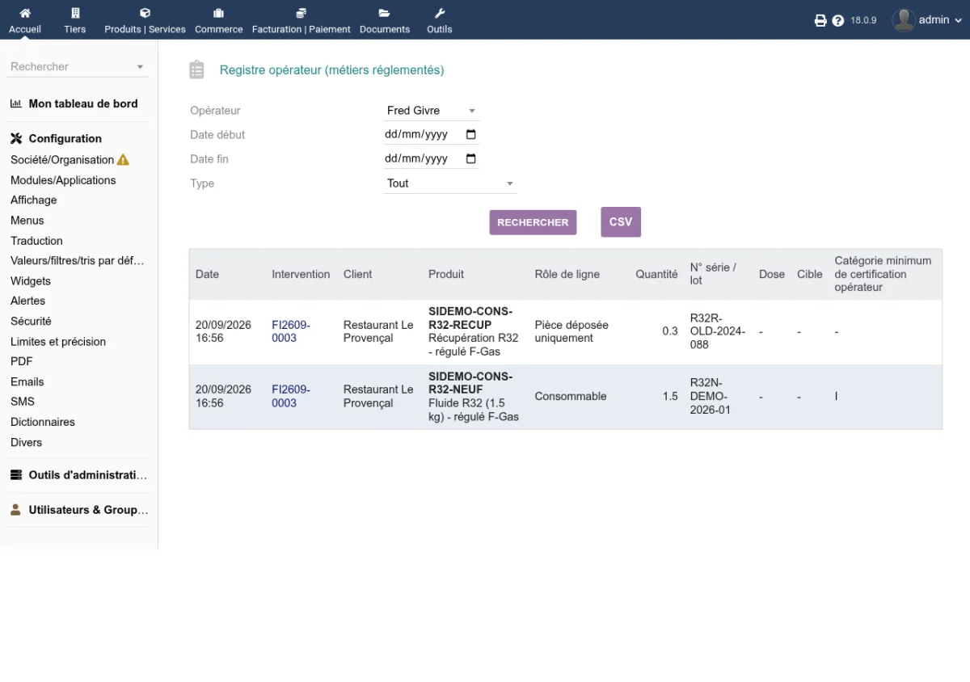Open the Commerce briefcase icon
970x682 pixels.
tap(218, 13)
